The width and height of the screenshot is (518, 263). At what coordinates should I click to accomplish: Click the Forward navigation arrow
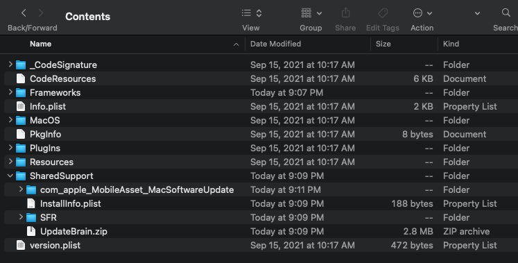click(41, 13)
